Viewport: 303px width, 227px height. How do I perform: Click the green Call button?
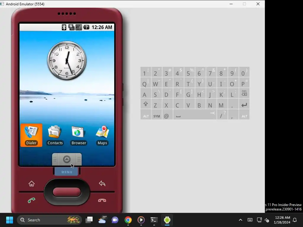[x=31, y=200]
